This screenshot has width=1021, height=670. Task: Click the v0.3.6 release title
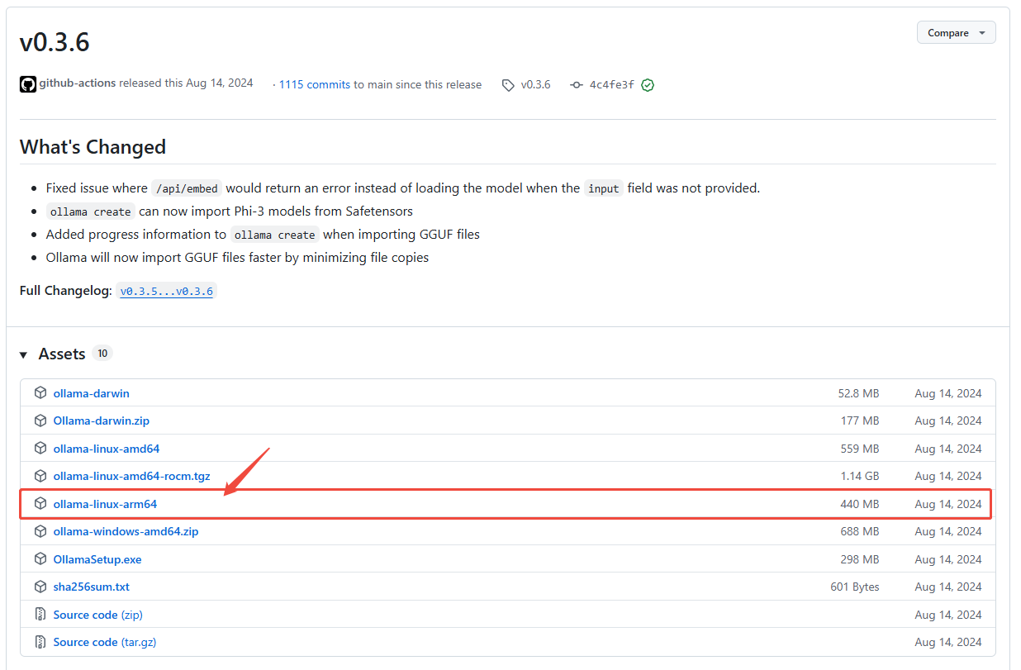point(55,41)
